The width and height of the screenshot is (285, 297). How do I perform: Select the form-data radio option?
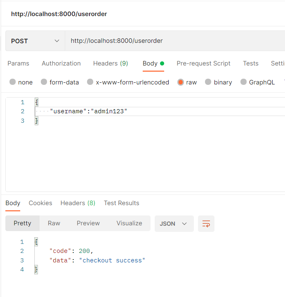coord(44,82)
